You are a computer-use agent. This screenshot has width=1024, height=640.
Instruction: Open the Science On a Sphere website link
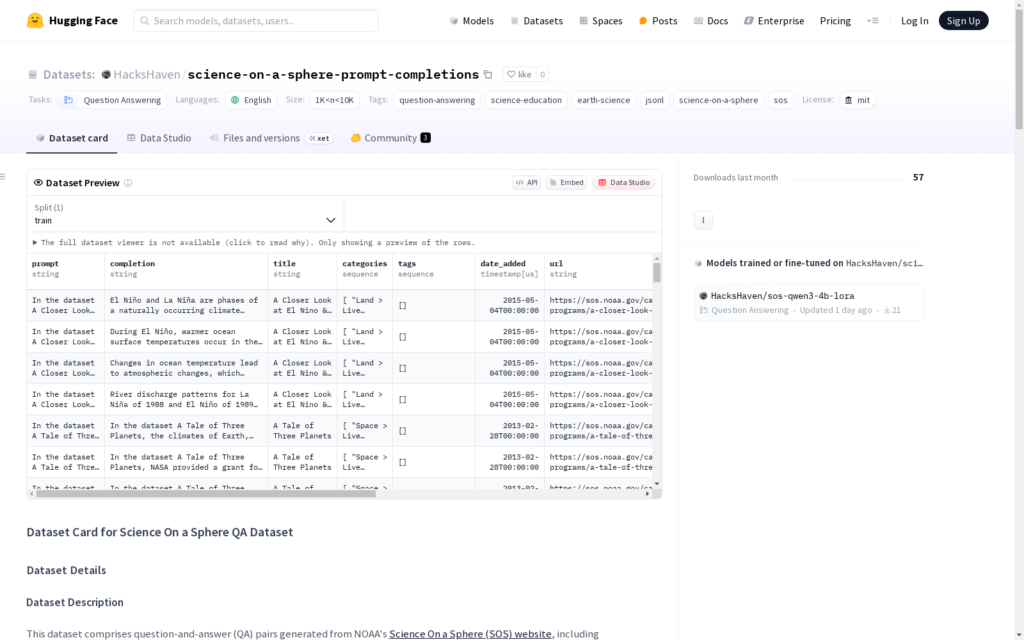[x=470, y=634]
